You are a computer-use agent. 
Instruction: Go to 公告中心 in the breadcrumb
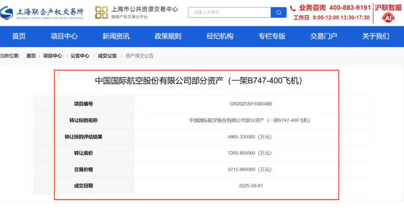[x=80, y=56]
